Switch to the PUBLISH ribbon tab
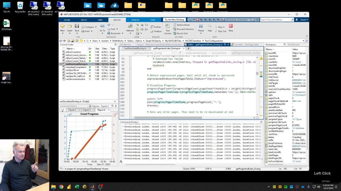 pos(135,20)
